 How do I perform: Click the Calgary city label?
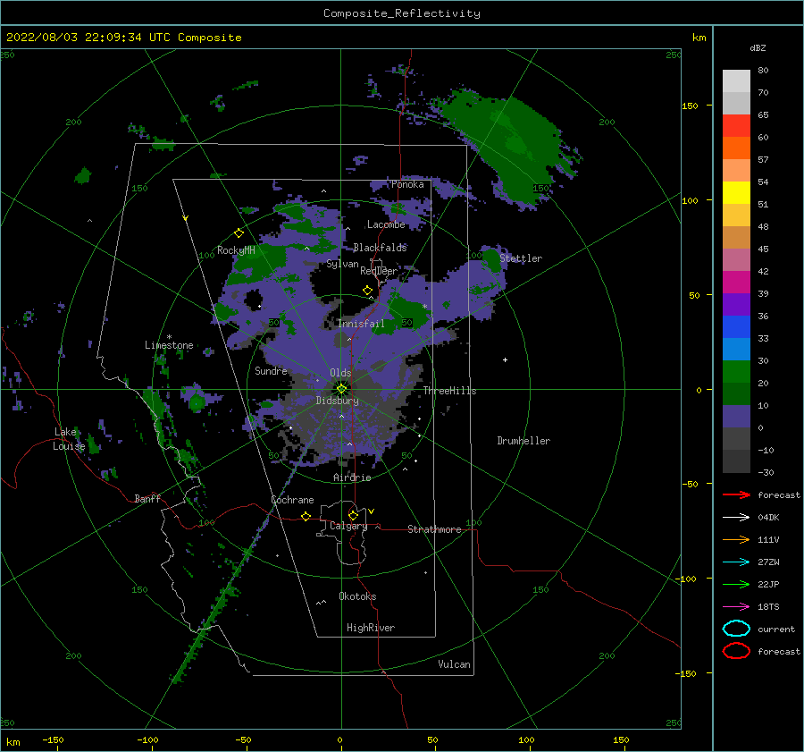tap(348, 526)
